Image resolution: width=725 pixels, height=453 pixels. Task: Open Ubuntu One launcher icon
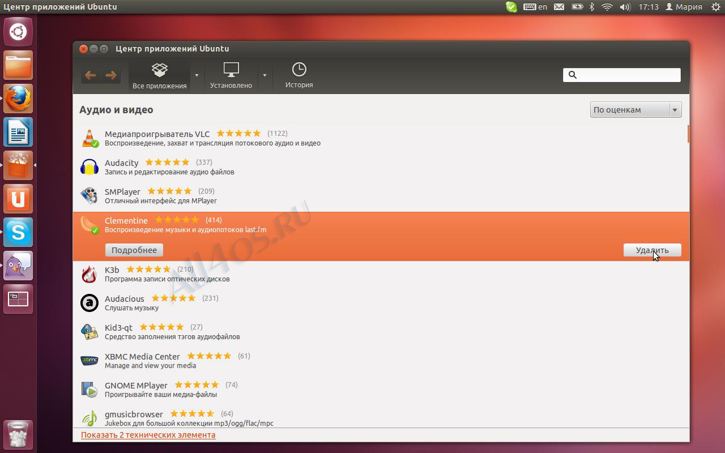(18, 199)
